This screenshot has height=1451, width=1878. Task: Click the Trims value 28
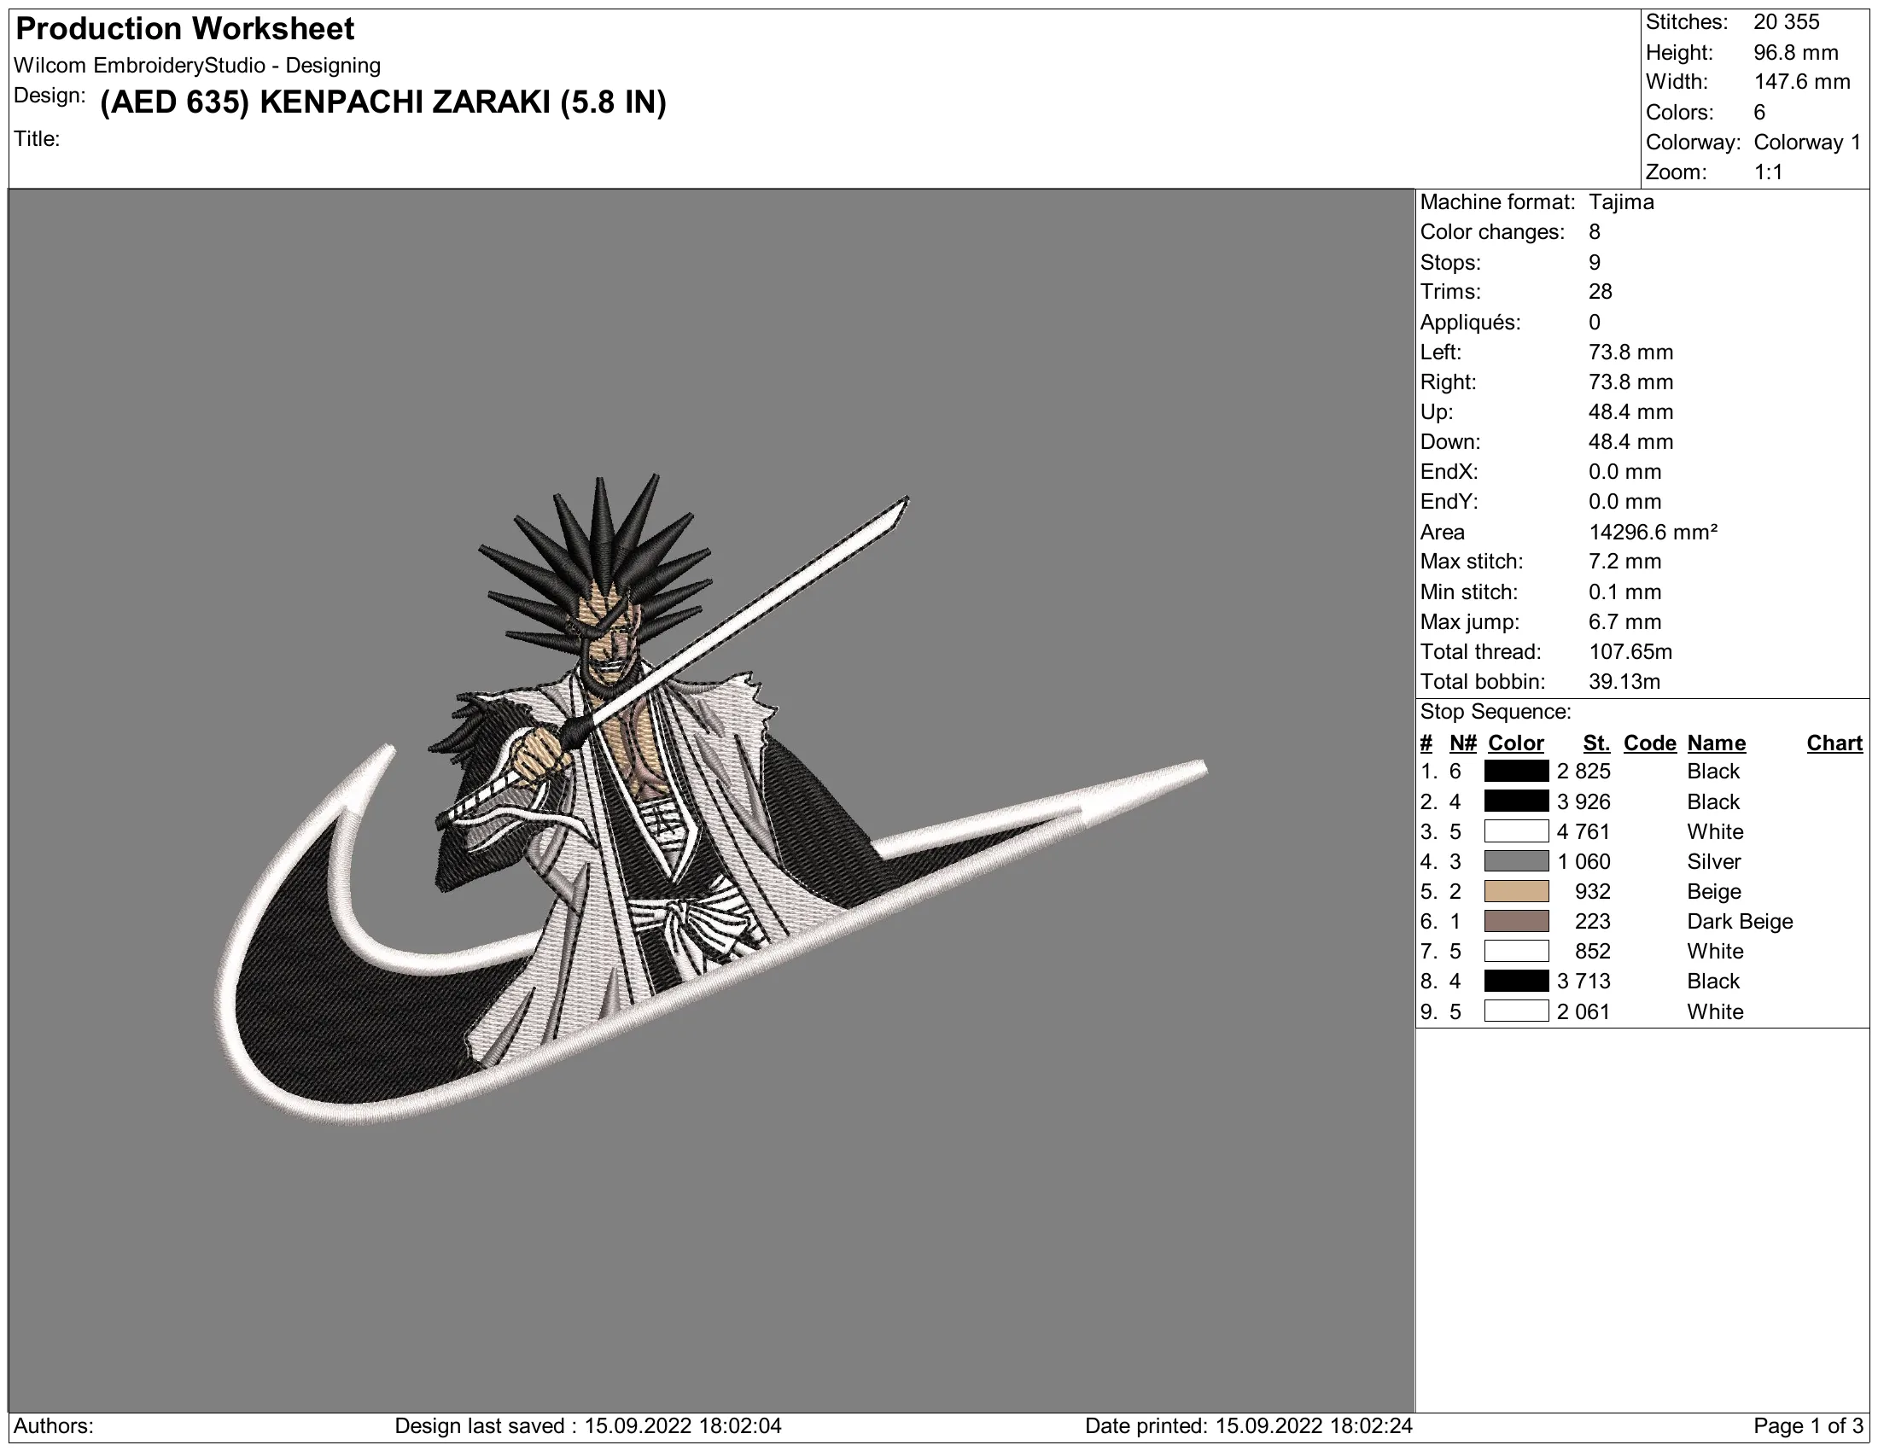click(x=1600, y=292)
